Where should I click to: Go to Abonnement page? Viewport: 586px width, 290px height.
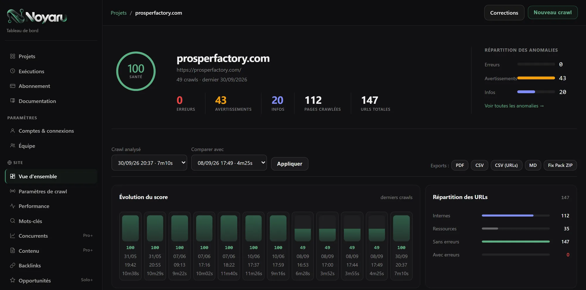click(51, 86)
